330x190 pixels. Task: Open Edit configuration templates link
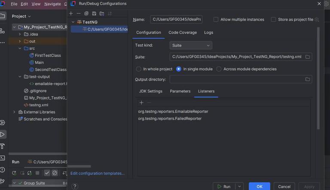click(x=98, y=173)
